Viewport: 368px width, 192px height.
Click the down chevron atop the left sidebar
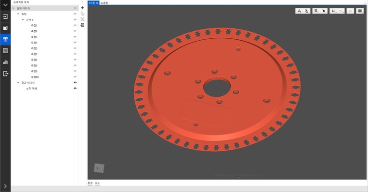pos(5,4)
